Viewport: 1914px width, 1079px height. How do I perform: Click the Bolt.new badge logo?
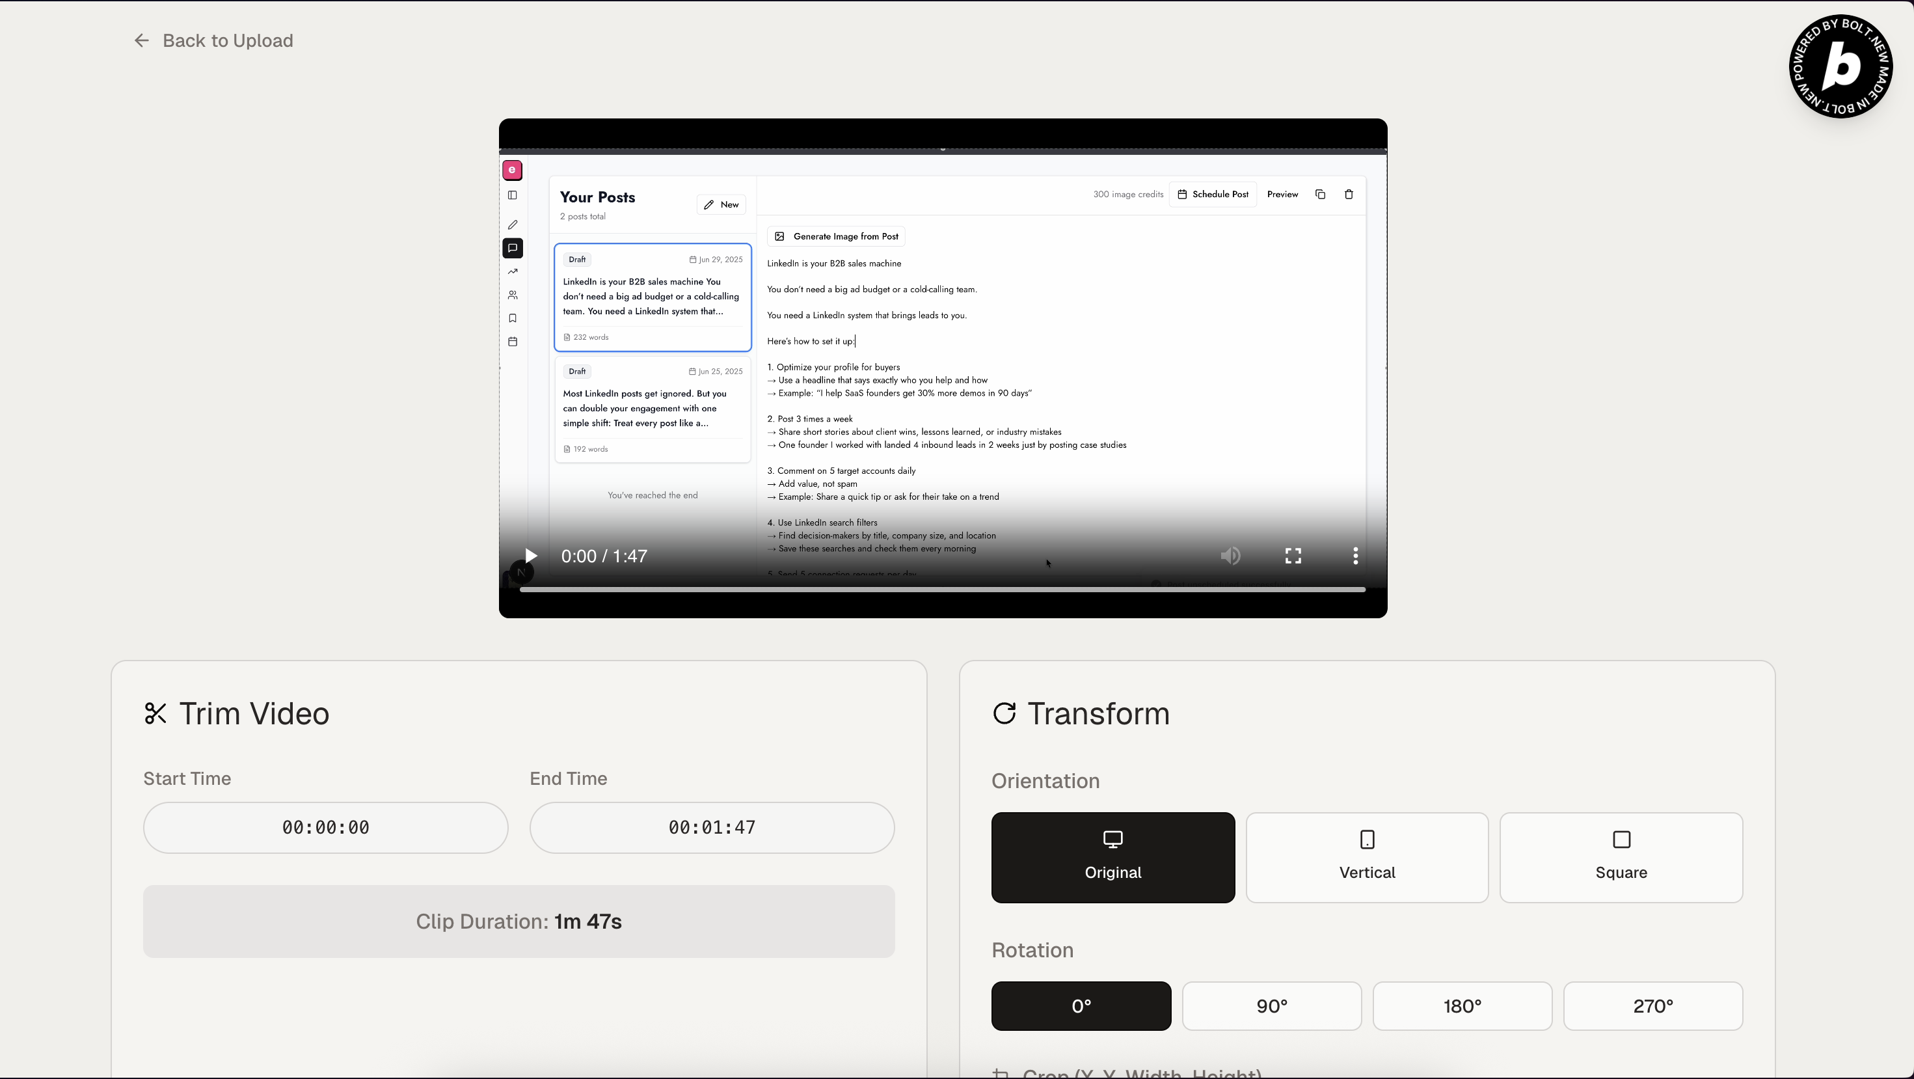1840,66
